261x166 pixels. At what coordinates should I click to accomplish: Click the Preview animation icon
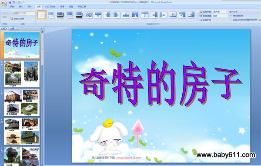5,14
